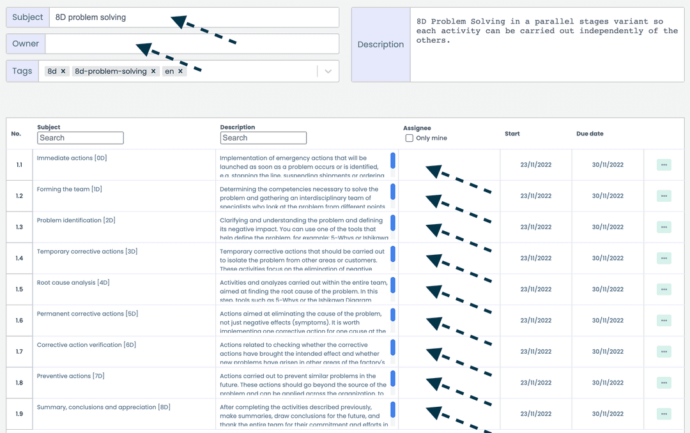Click the Subject search field
This screenshot has width=690, height=433.
tap(80, 138)
